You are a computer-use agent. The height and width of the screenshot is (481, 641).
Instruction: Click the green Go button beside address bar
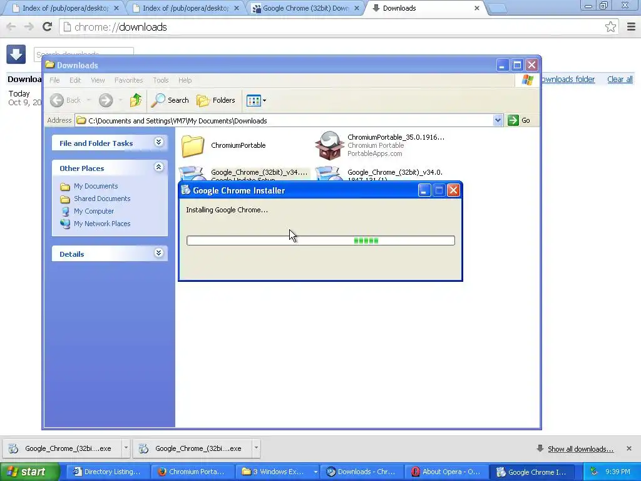[519, 120]
